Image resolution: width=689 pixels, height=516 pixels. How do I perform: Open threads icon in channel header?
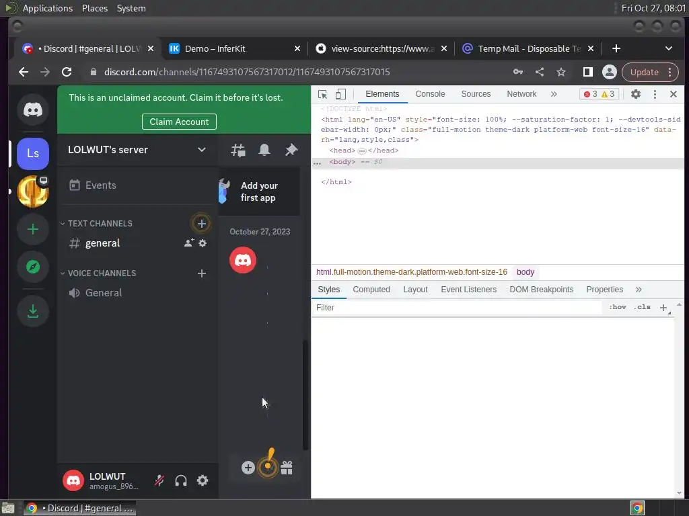point(238,150)
